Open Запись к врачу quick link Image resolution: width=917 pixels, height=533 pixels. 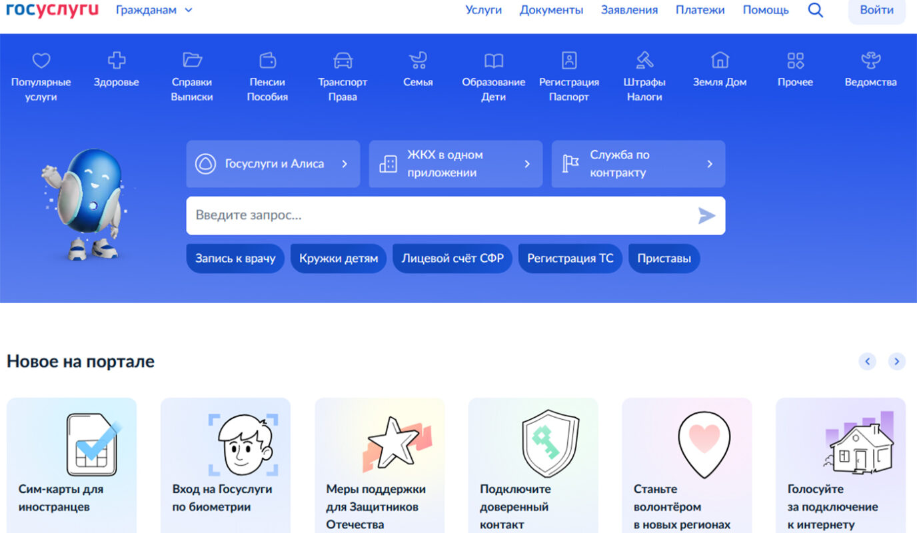click(235, 258)
